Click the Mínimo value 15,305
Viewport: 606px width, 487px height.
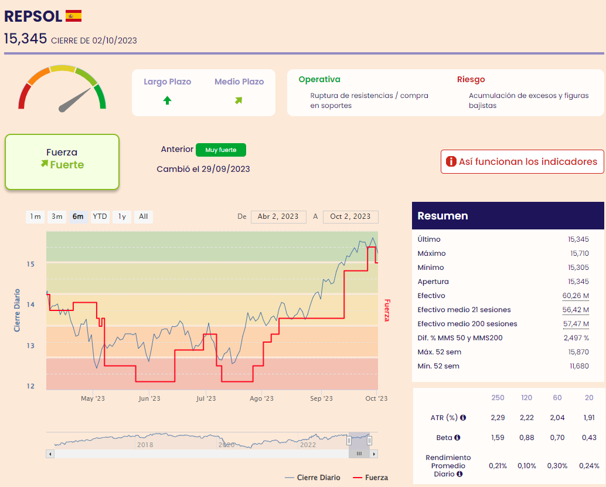578,268
